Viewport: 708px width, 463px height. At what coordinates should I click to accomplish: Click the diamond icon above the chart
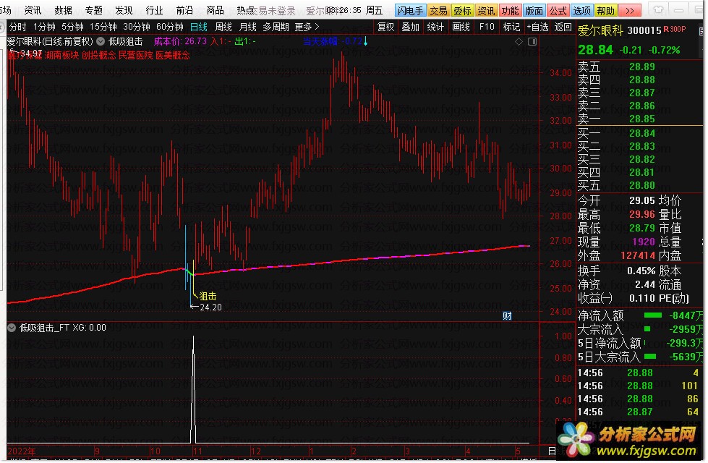519,41
